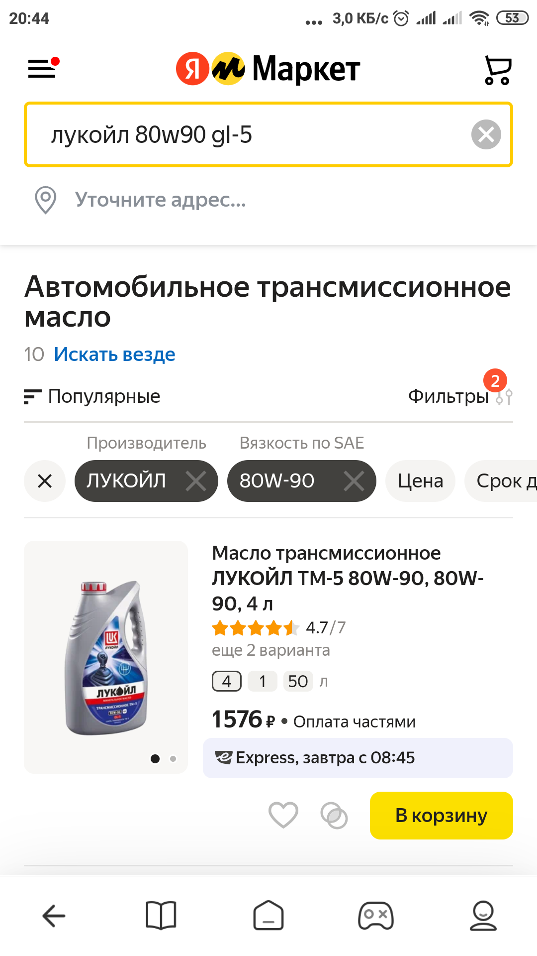The image size is (537, 956).
Task: Open the profile tab
Action: point(483,915)
